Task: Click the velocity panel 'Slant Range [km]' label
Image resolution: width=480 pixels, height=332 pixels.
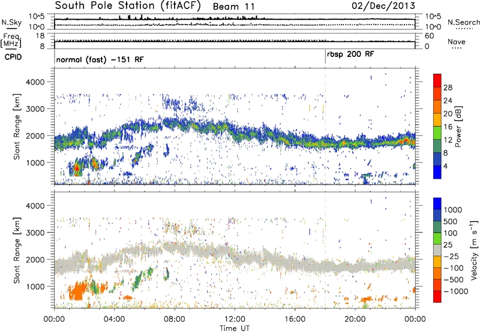Action: click(17, 250)
